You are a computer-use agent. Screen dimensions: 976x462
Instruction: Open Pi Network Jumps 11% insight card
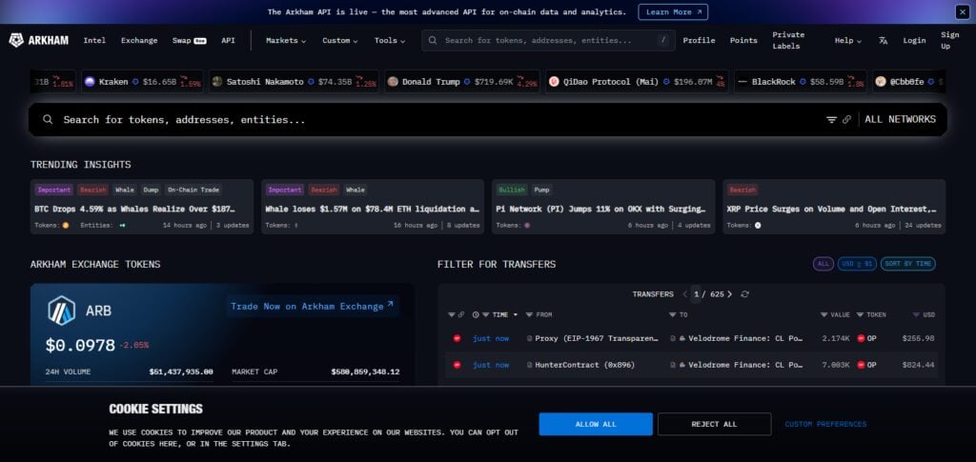pyautogui.click(x=603, y=207)
